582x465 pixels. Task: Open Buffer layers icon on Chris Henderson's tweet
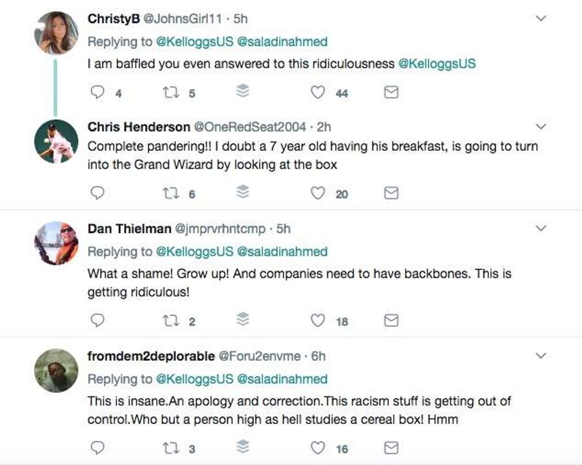click(x=243, y=193)
